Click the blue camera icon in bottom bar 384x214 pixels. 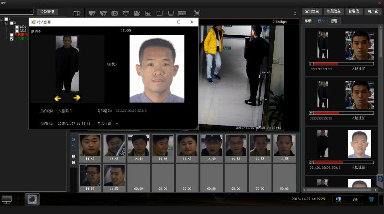pos(32,199)
